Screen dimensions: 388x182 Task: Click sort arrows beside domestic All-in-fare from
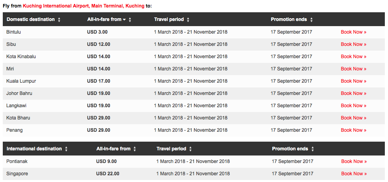point(130,20)
